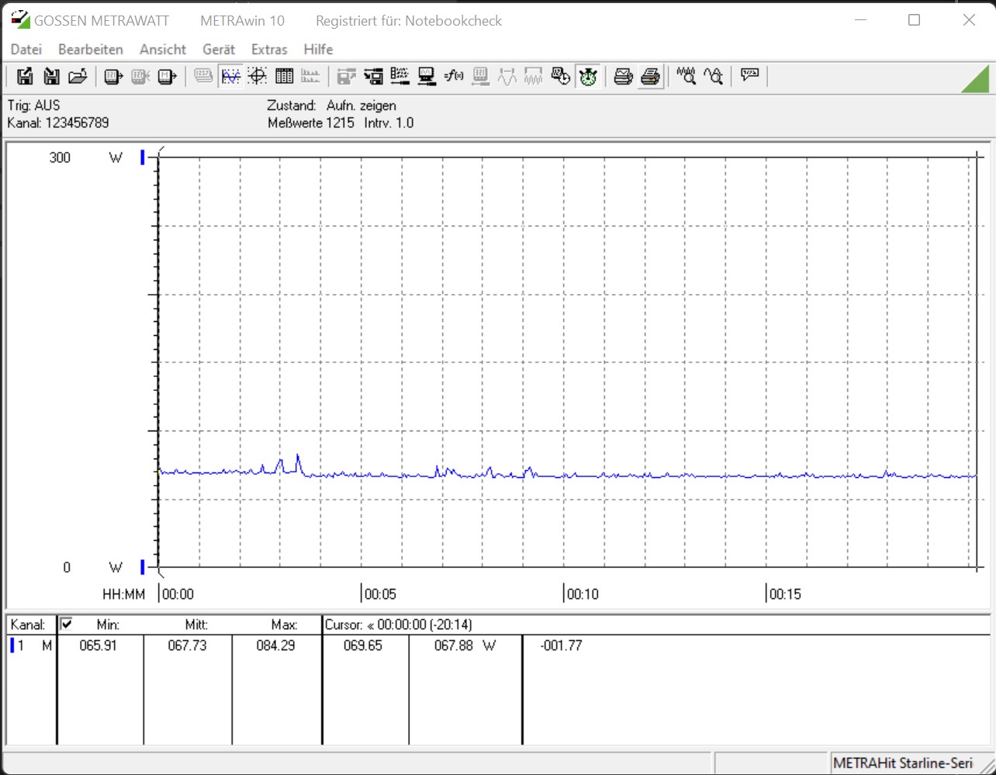Click the first floppy disk save icon

(25, 76)
